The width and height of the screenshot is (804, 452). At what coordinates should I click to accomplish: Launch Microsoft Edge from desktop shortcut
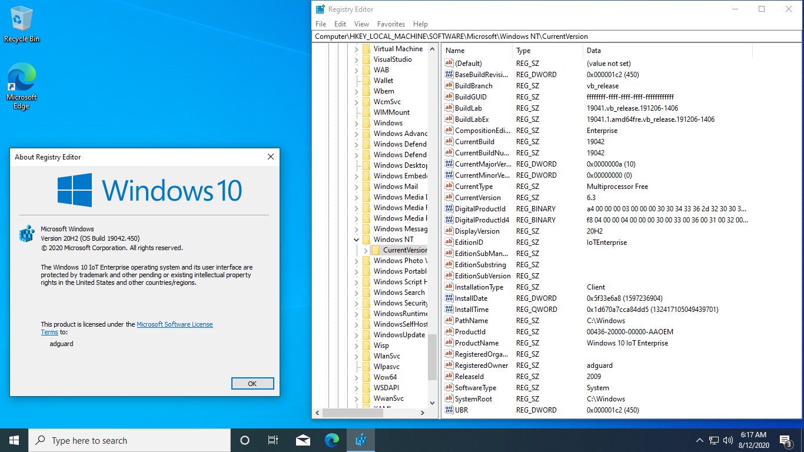(x=22, y=87)
